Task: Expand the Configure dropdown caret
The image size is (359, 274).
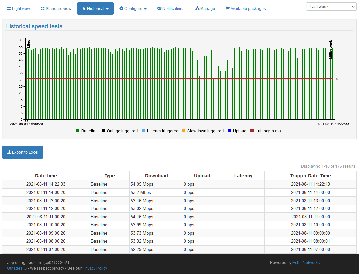Action: (x=145, y=9)
